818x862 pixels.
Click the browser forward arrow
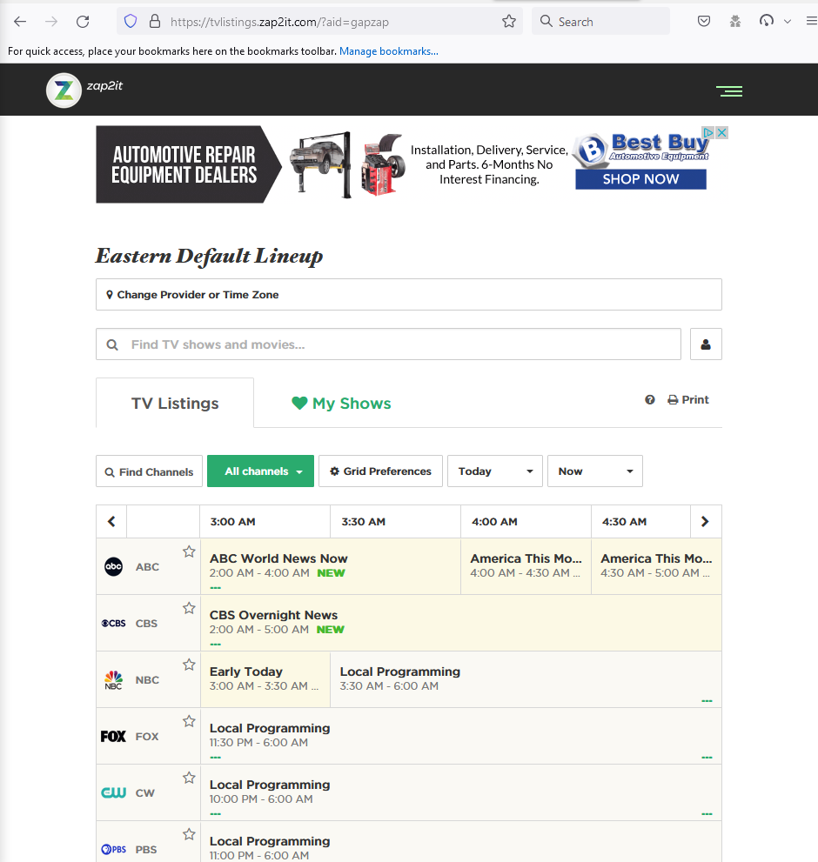51,22
